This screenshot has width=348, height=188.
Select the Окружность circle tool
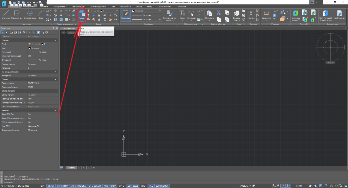(30, 15)
